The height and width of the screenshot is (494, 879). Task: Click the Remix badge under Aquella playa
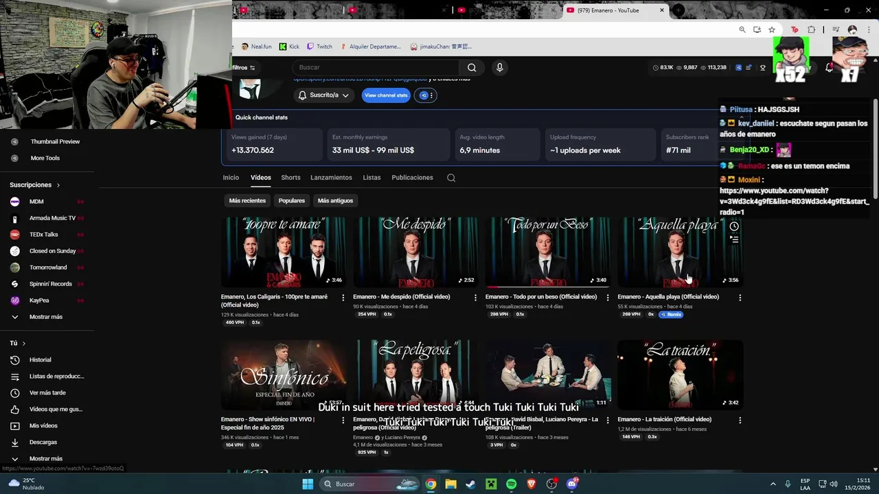coord(671,314)
